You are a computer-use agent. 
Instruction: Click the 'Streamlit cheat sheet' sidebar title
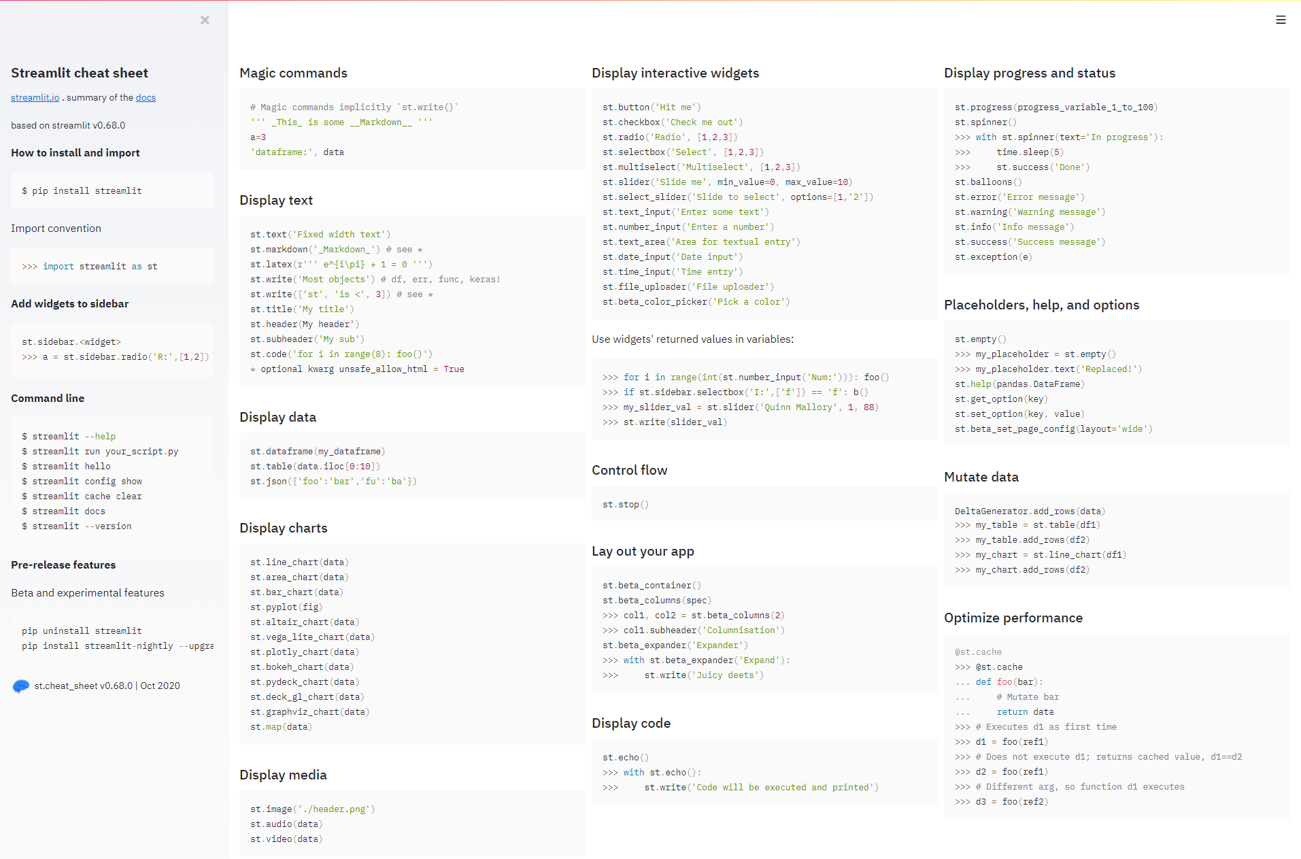(80, 73)
